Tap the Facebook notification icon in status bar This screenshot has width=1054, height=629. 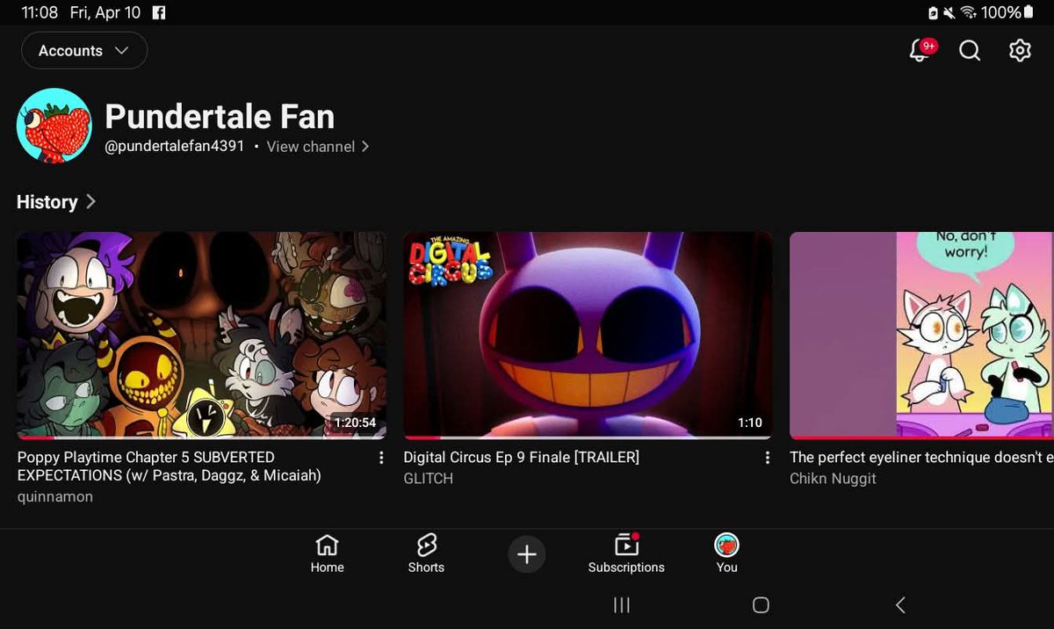159,12
